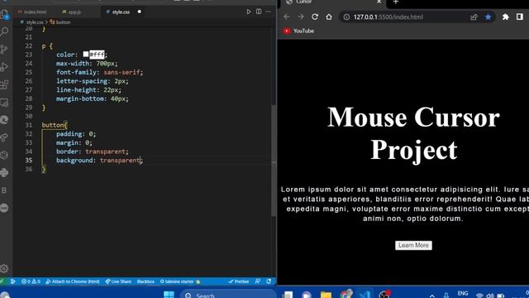Open Chrome from taskbar

pyautogui.click(x=346, y=295)
